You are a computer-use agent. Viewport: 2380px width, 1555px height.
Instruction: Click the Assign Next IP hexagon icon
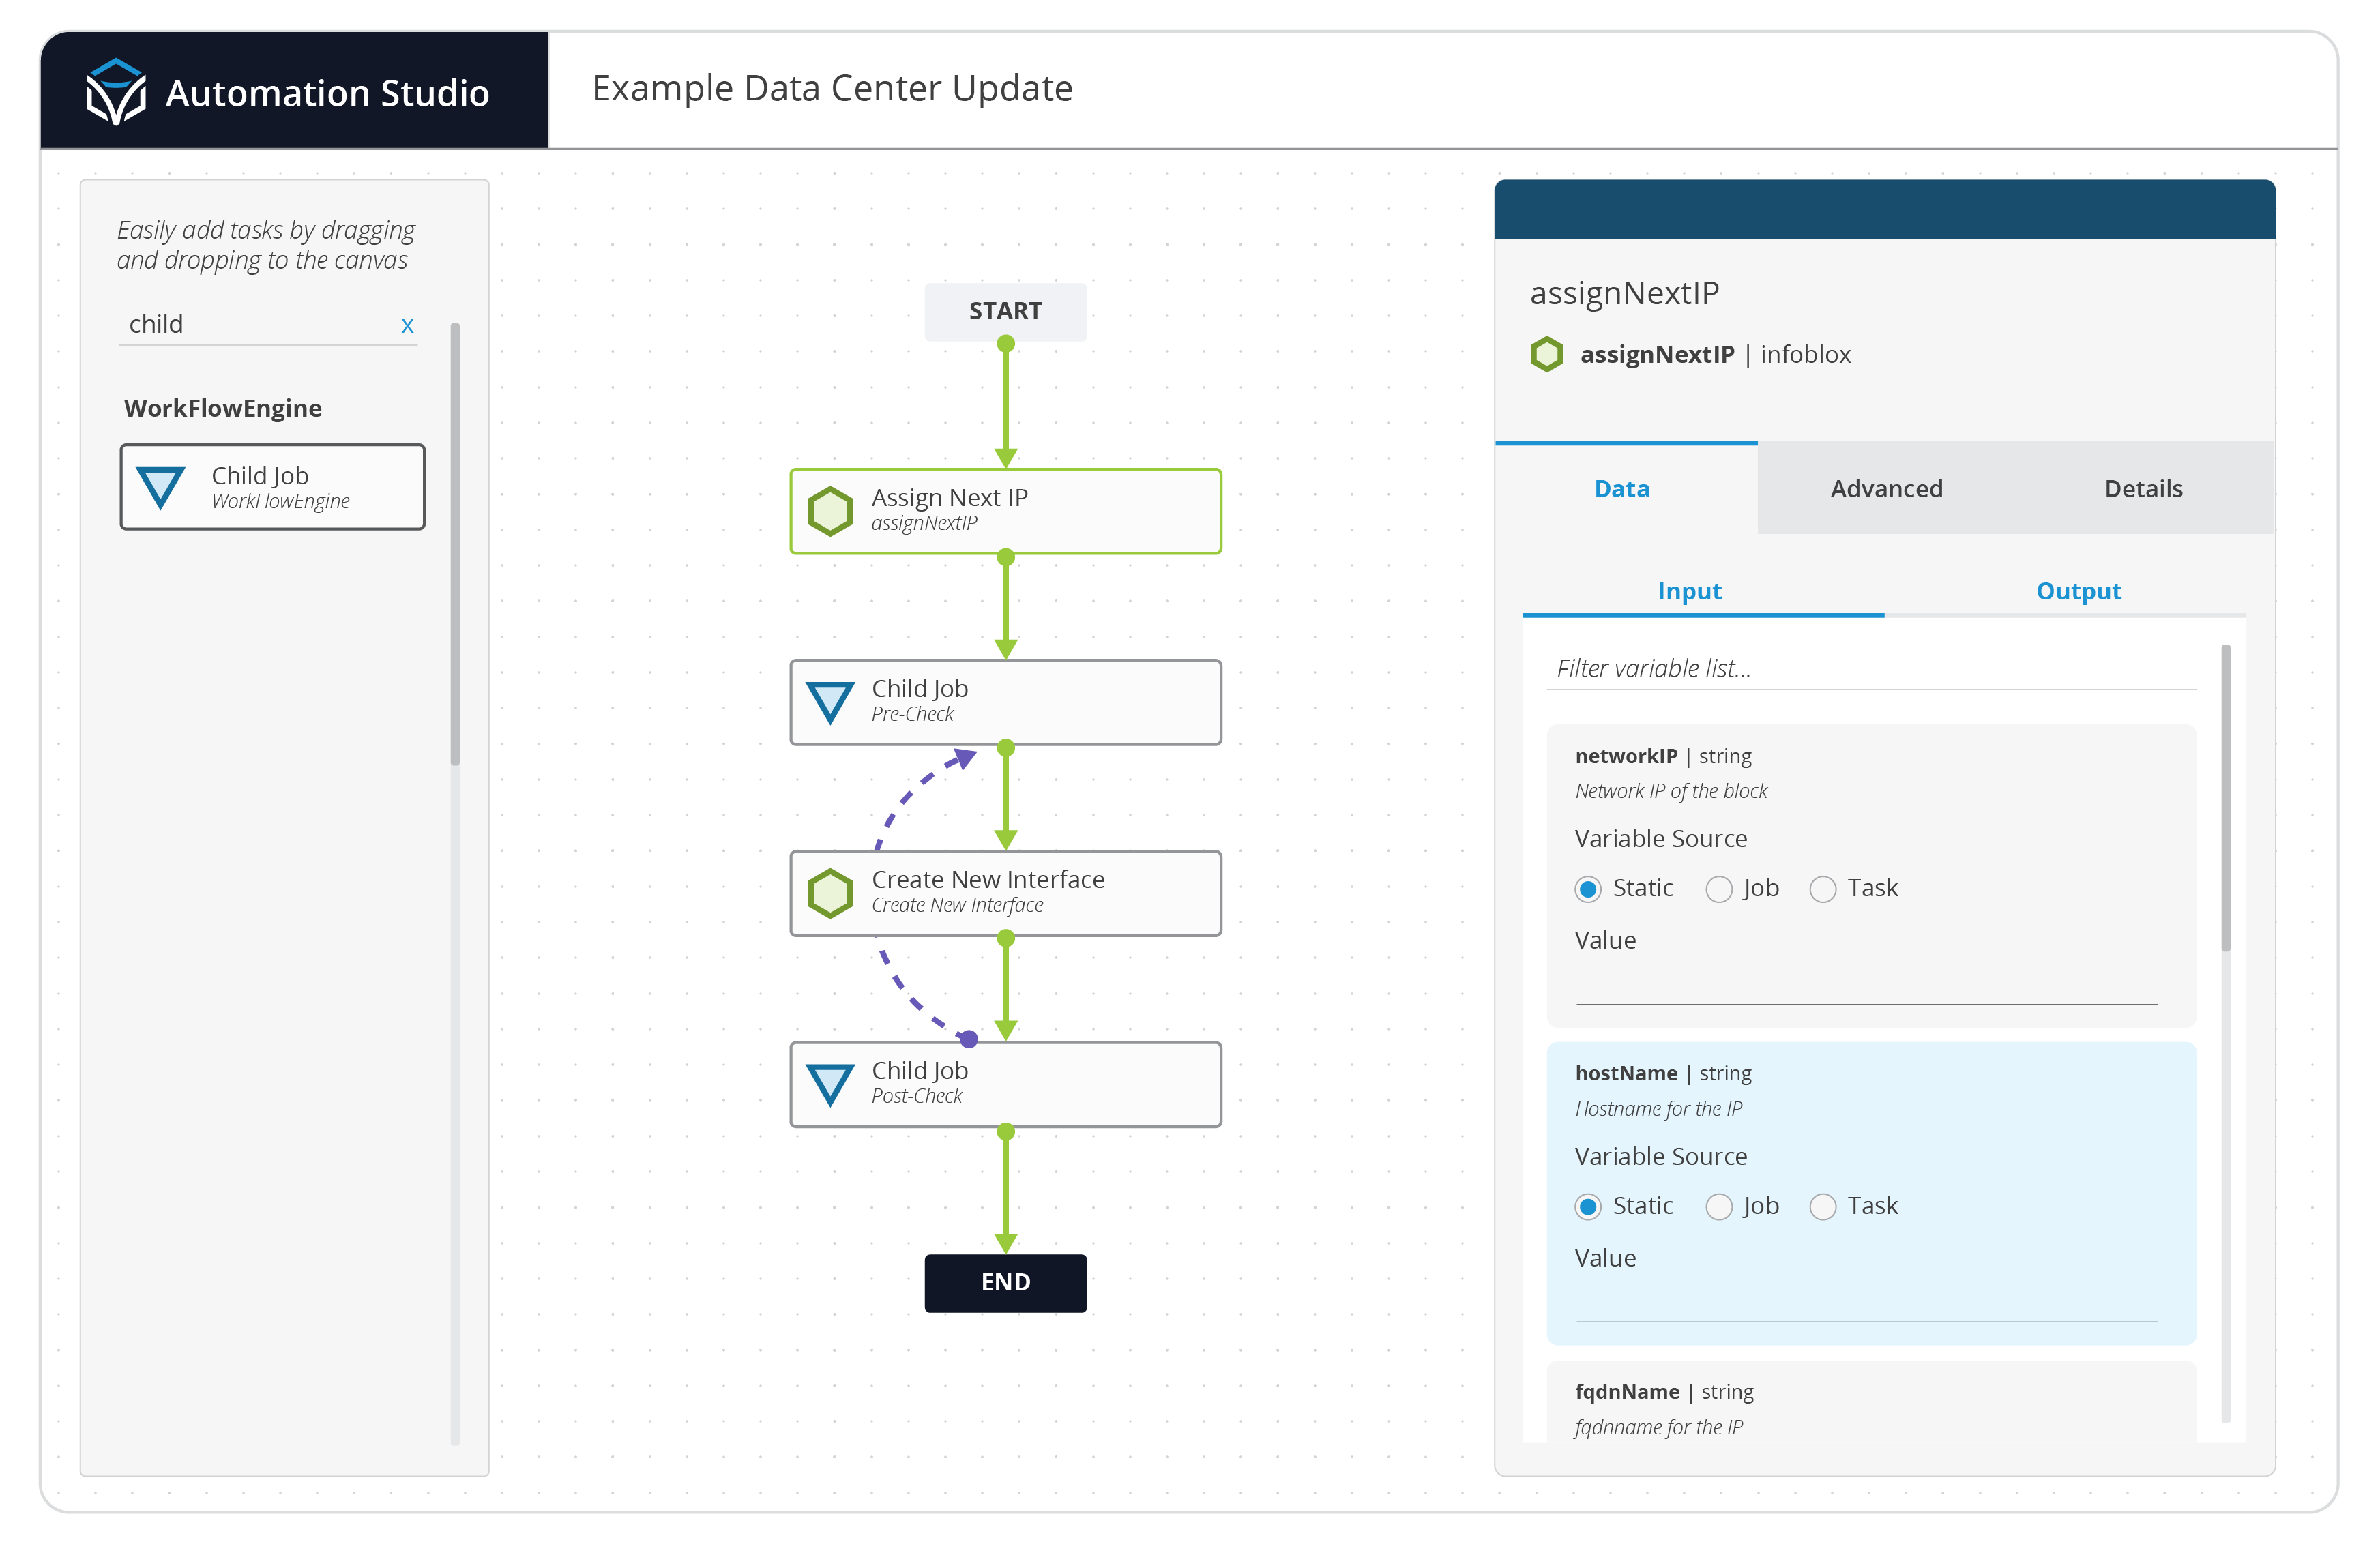830,511
